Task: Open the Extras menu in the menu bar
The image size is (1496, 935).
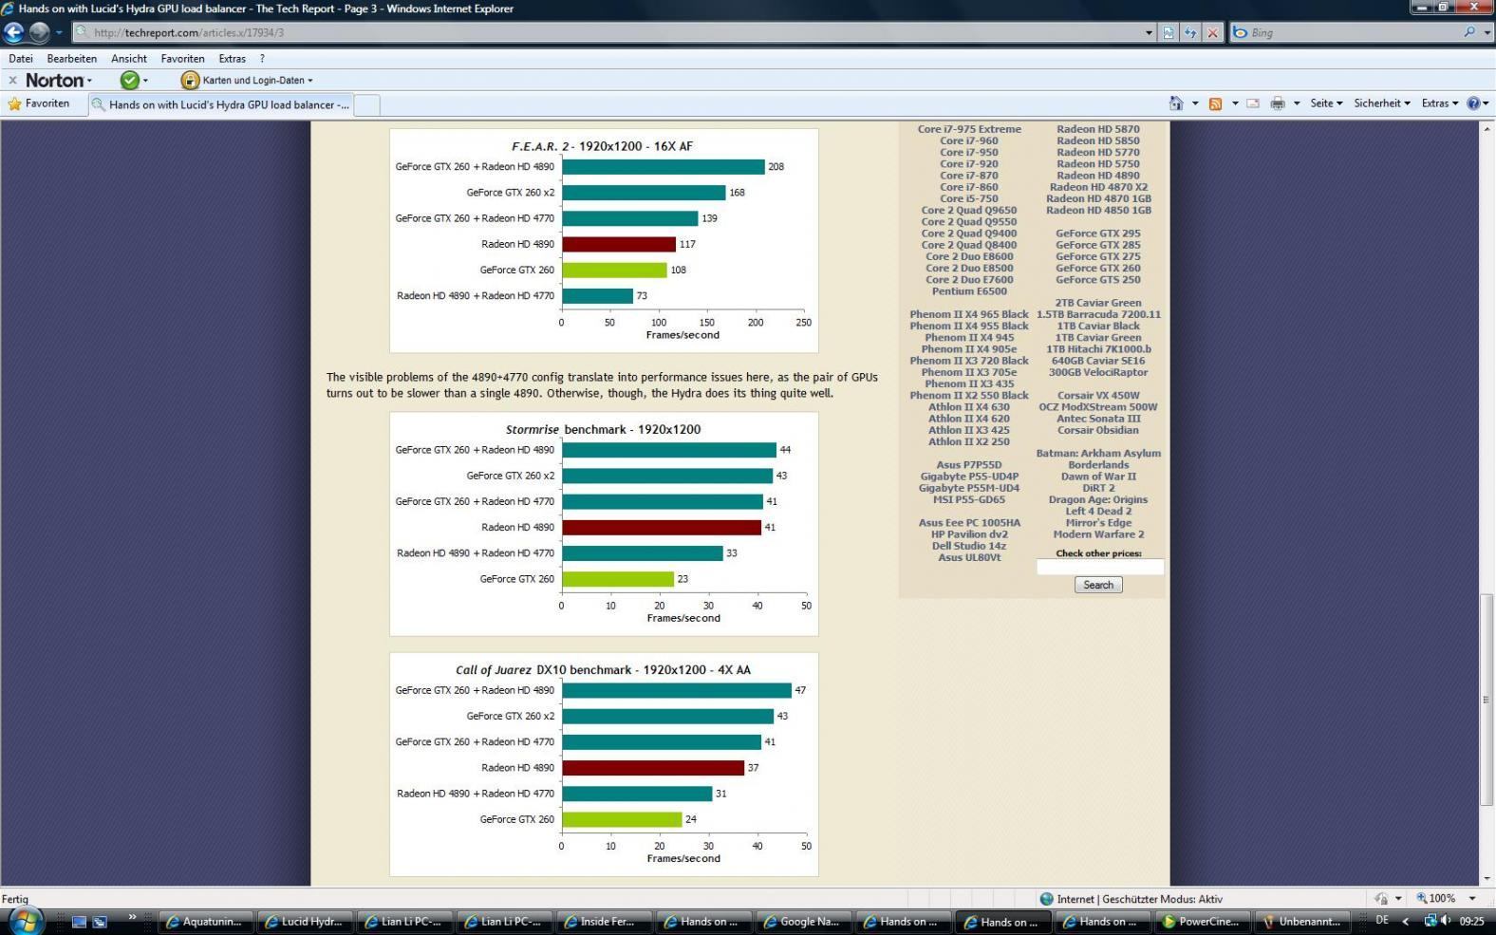Action: pyautogui.click(x=233, y=59)
